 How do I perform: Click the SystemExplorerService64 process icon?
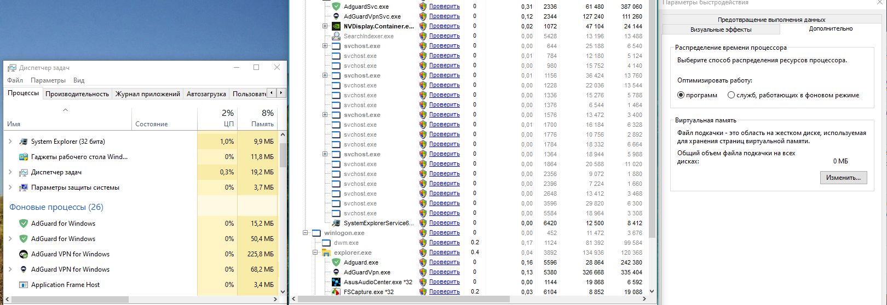pos(336,223)
